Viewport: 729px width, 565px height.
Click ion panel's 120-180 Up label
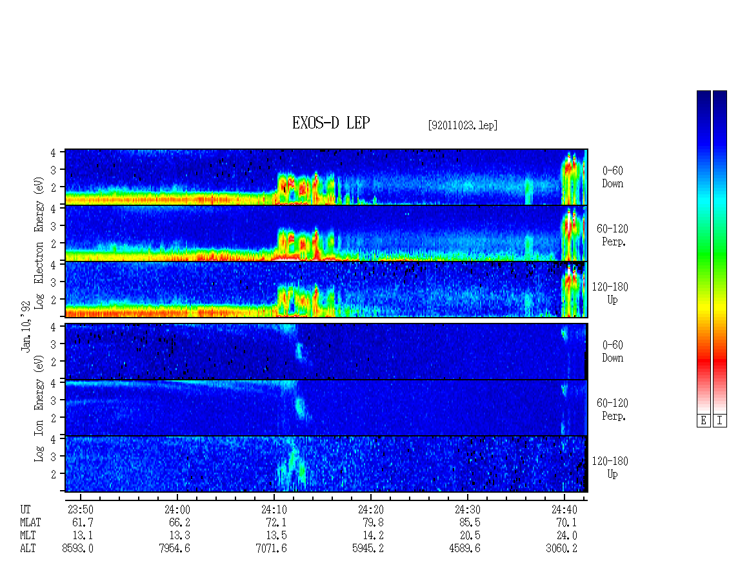tap(610, 467)
